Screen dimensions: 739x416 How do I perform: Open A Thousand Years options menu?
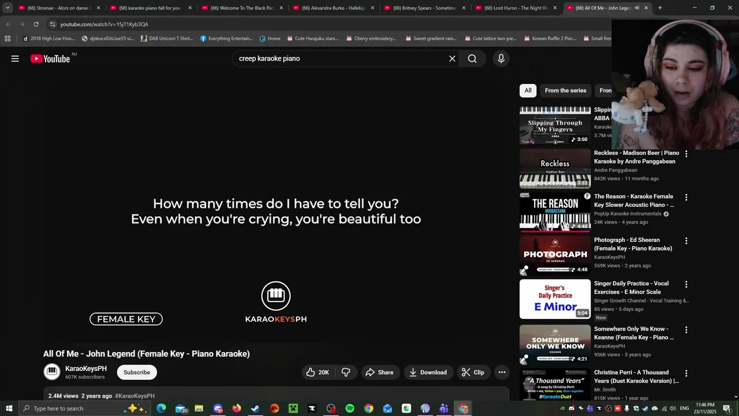point(686,373)
